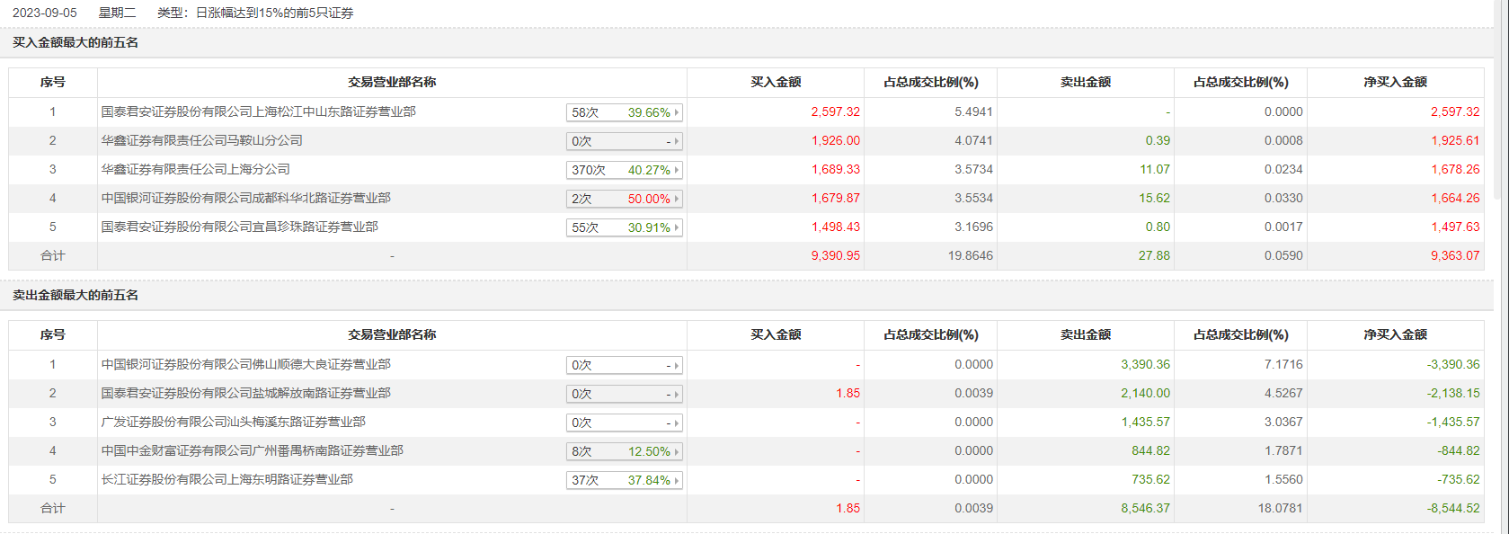The height and width of the screenshot is (534, 1509).
Task: Click 中国银河证券佛山顺德大良证券营业部 link
Action: (245, 365)
